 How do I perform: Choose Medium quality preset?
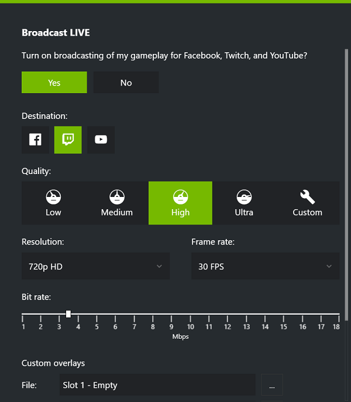click(117, 203)
